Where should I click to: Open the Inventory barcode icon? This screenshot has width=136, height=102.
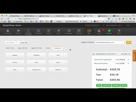(69, 31)
